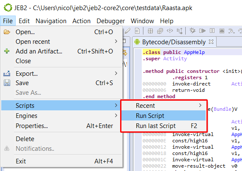
Task: Select Exit in the File menu
Action: (62, 161)
